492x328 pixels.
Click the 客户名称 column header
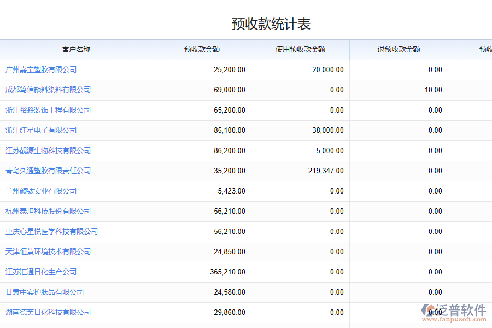[76, 49]
